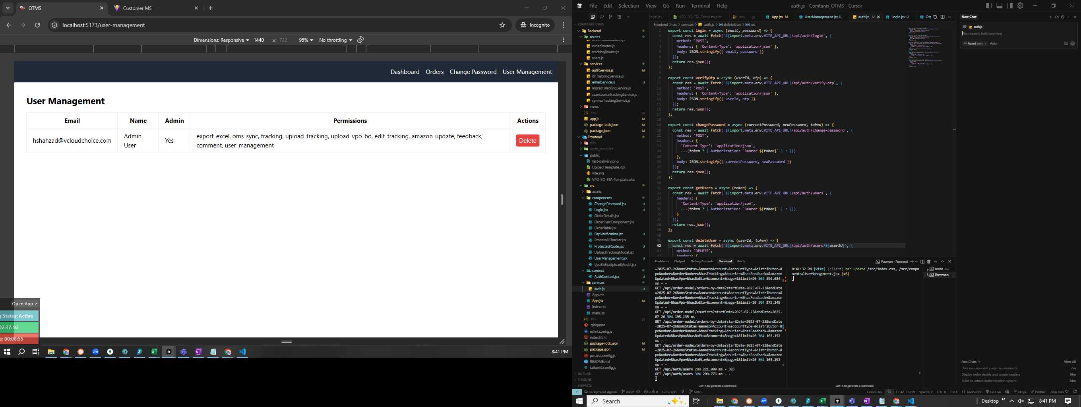This screenshot has width=1081, height=407.
Task: Expand the OUTLINE section
Action: point(584,374)
